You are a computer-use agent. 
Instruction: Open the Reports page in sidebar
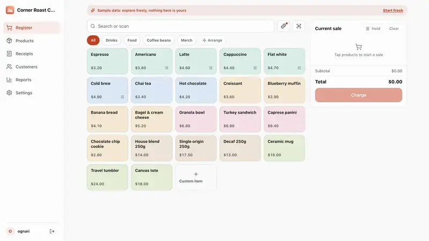[x=32, y=80]
